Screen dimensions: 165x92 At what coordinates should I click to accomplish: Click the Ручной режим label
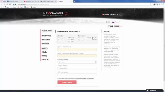coord(113,26)
